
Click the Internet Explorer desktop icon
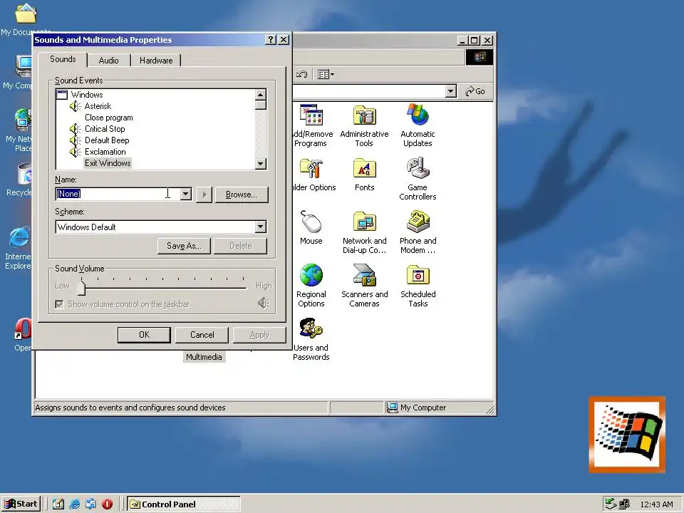tap(20, 238)
